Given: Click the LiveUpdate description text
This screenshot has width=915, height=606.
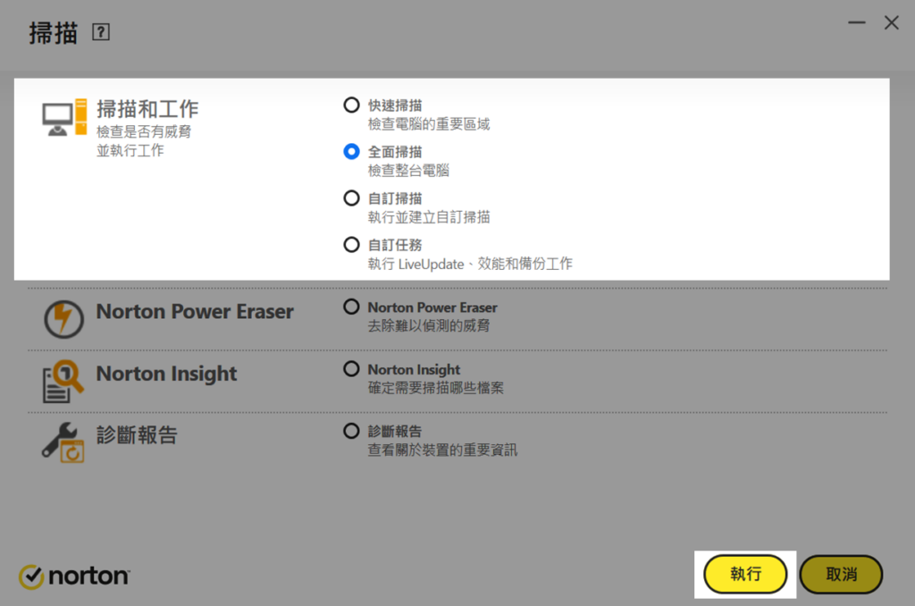Looking at the screenshot, I should pos(470,264).
